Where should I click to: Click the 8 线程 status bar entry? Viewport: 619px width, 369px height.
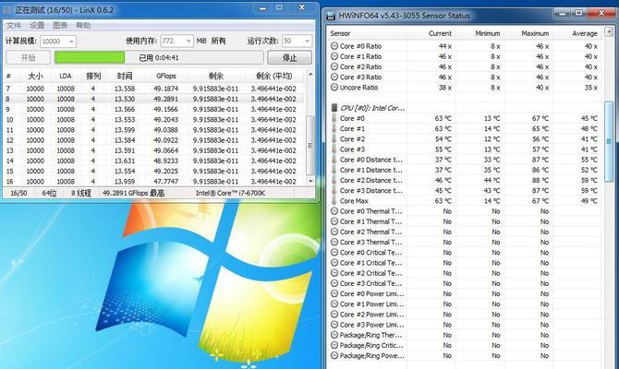pos(81,193)
